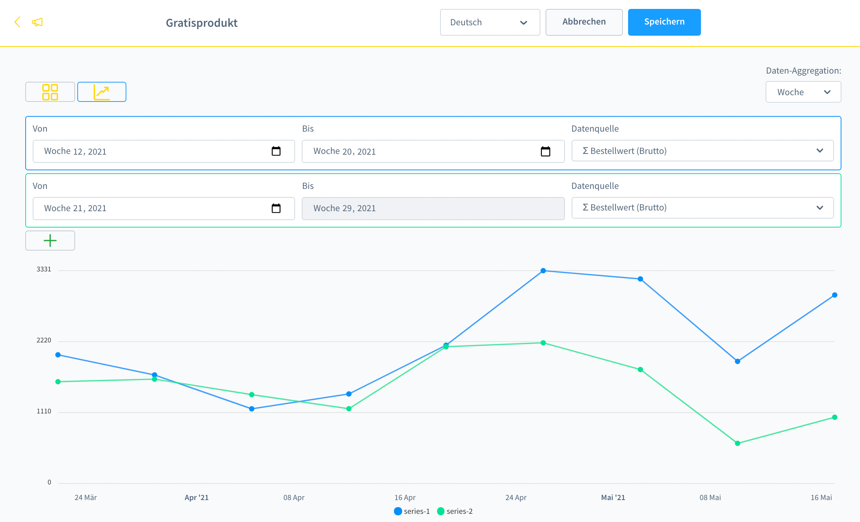Screen dimensions: 860x522
Task: Click the Apr '21 axis label
Action: coord(197,497)
